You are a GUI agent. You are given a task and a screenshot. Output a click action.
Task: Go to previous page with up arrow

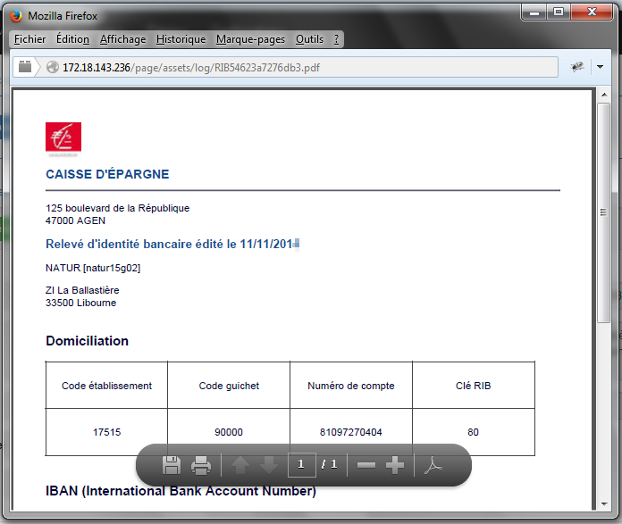coord(240,465)
